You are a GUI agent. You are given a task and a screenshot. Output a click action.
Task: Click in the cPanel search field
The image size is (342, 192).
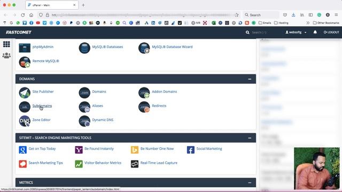tap(259, 33)
